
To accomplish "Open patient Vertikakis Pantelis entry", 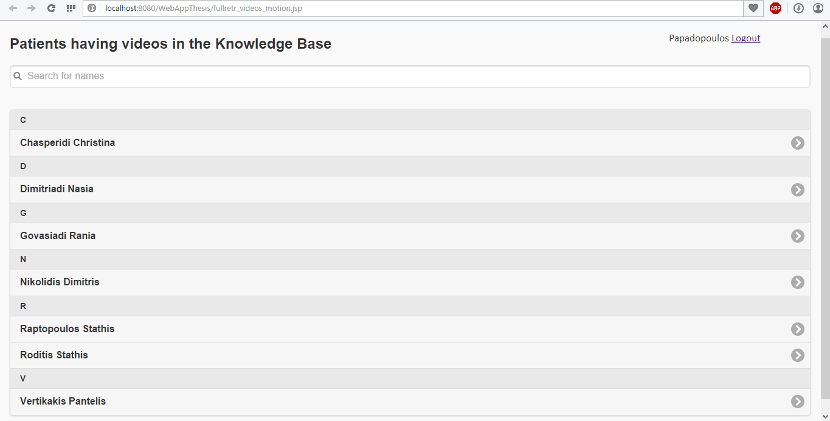I will point(410,402).
